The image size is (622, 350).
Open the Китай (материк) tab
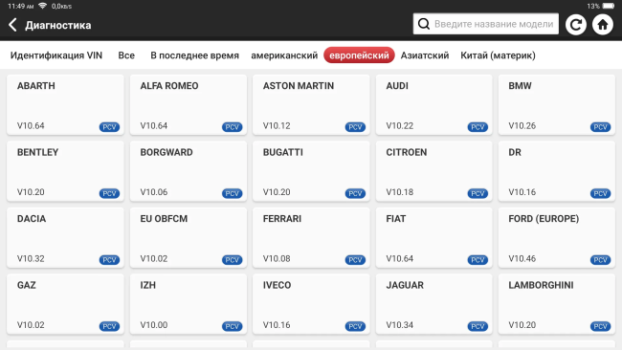pyautogui.click(x=498, y=55)
